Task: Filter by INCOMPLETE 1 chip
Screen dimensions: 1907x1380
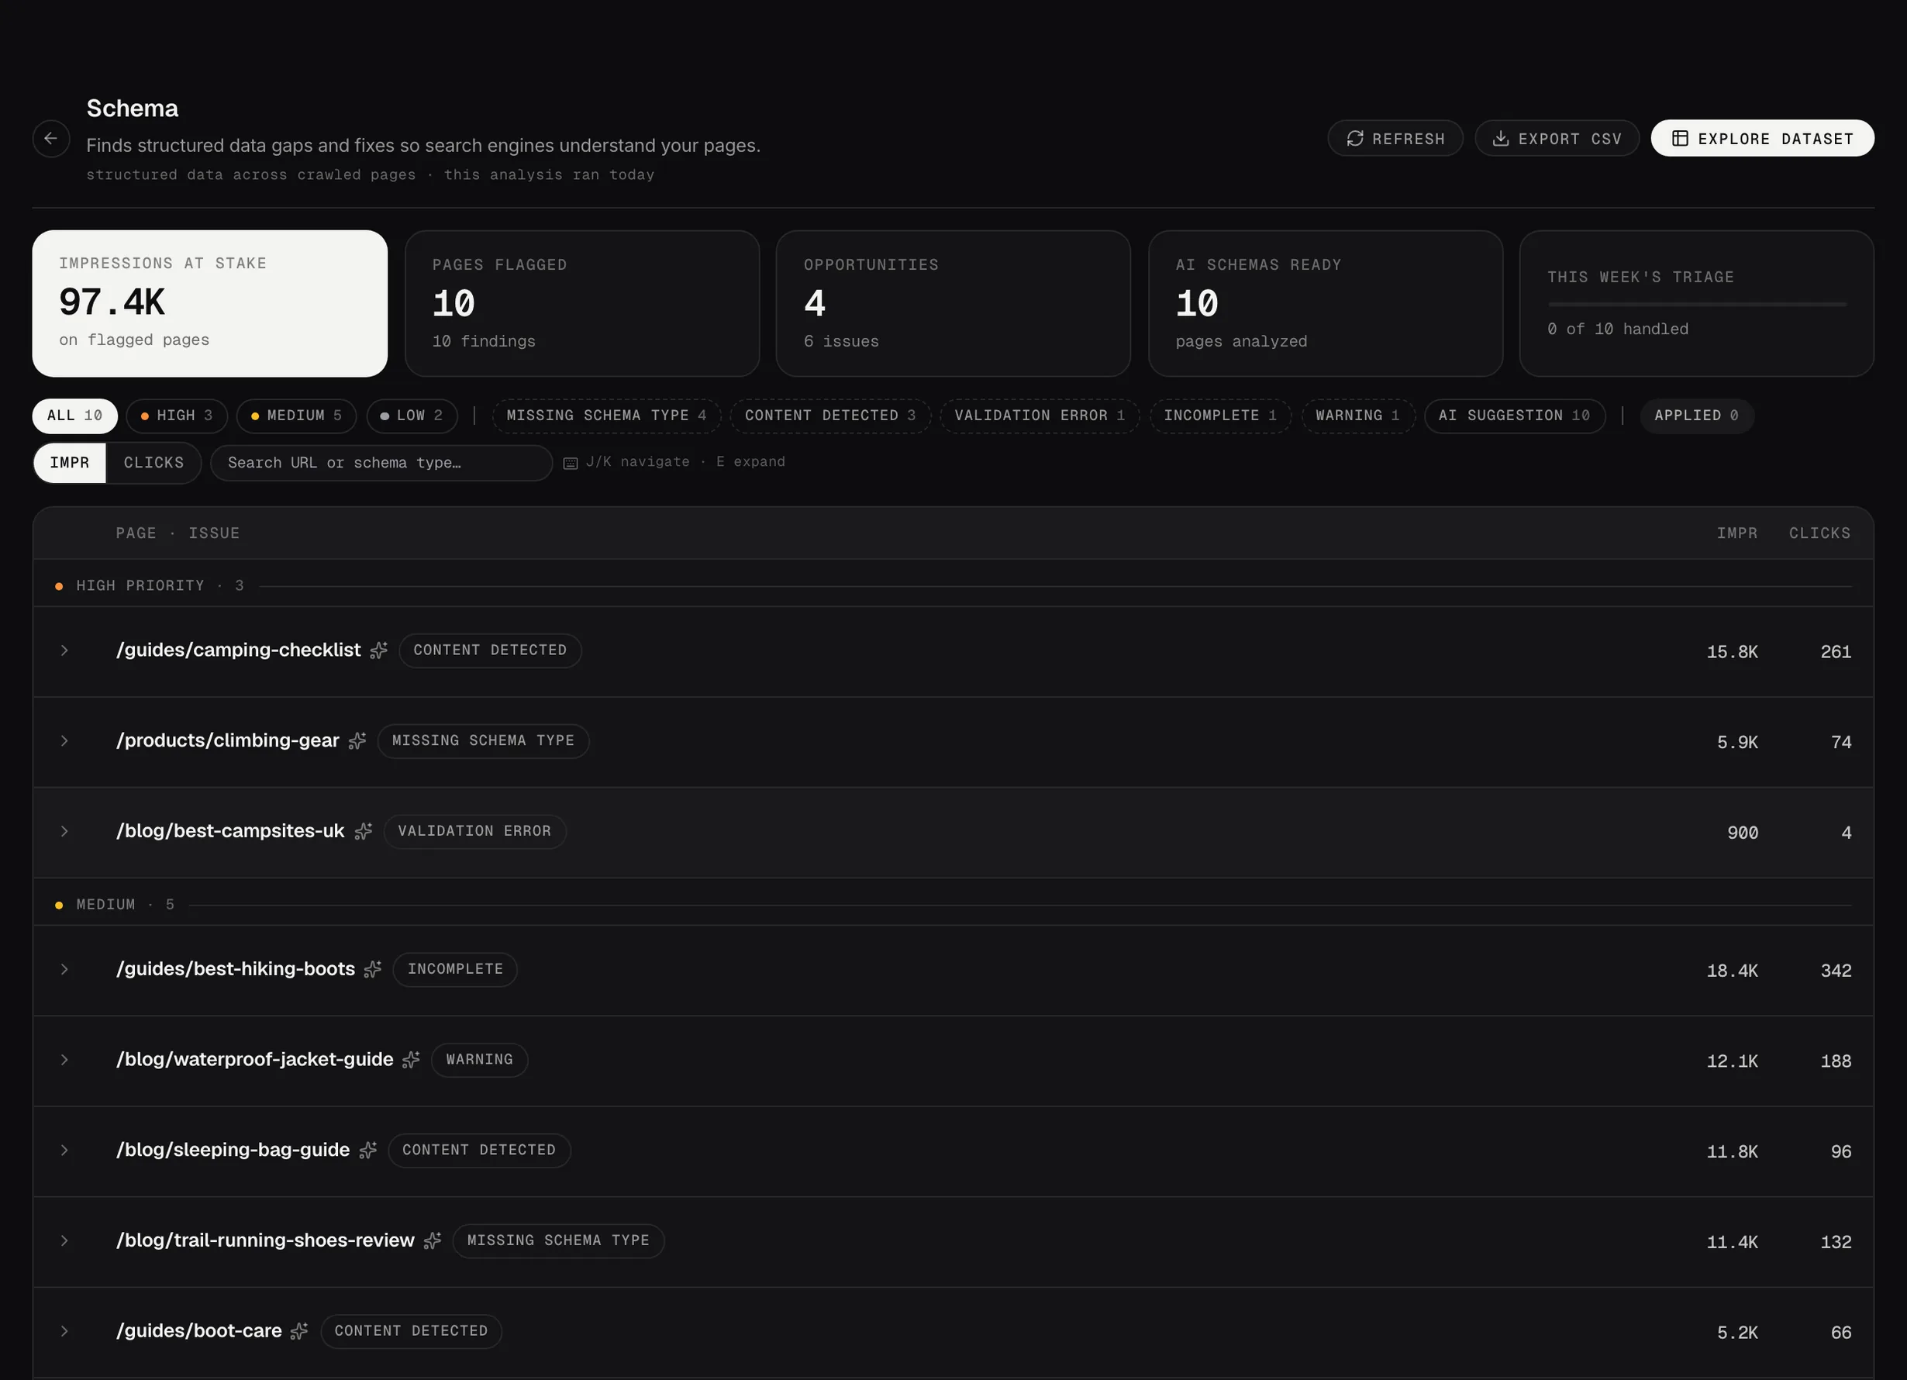Action: click(x=1220, y=416)
